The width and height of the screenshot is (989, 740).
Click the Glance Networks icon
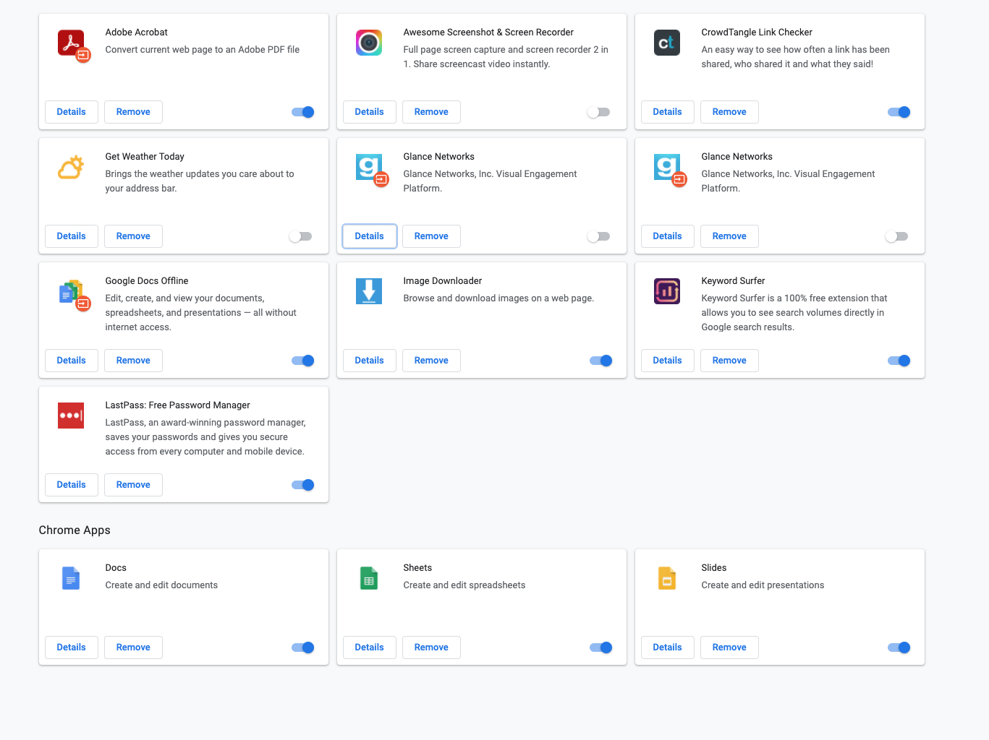click(x=369, y=167)
